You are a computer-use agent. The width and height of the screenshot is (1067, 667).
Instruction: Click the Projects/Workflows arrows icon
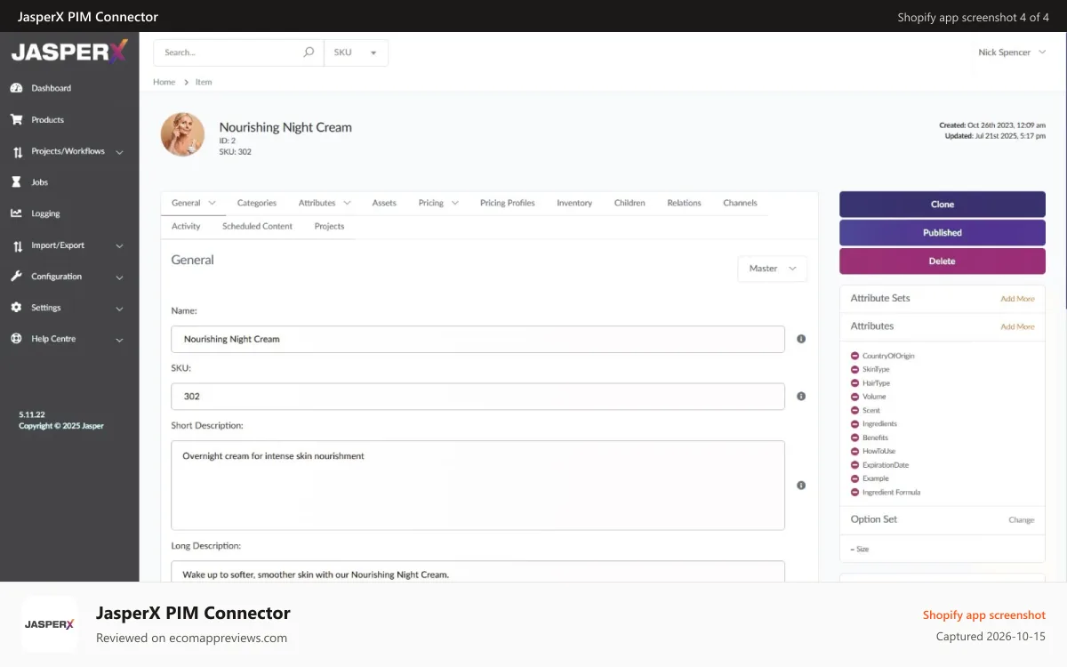click(x=17, y=152)
